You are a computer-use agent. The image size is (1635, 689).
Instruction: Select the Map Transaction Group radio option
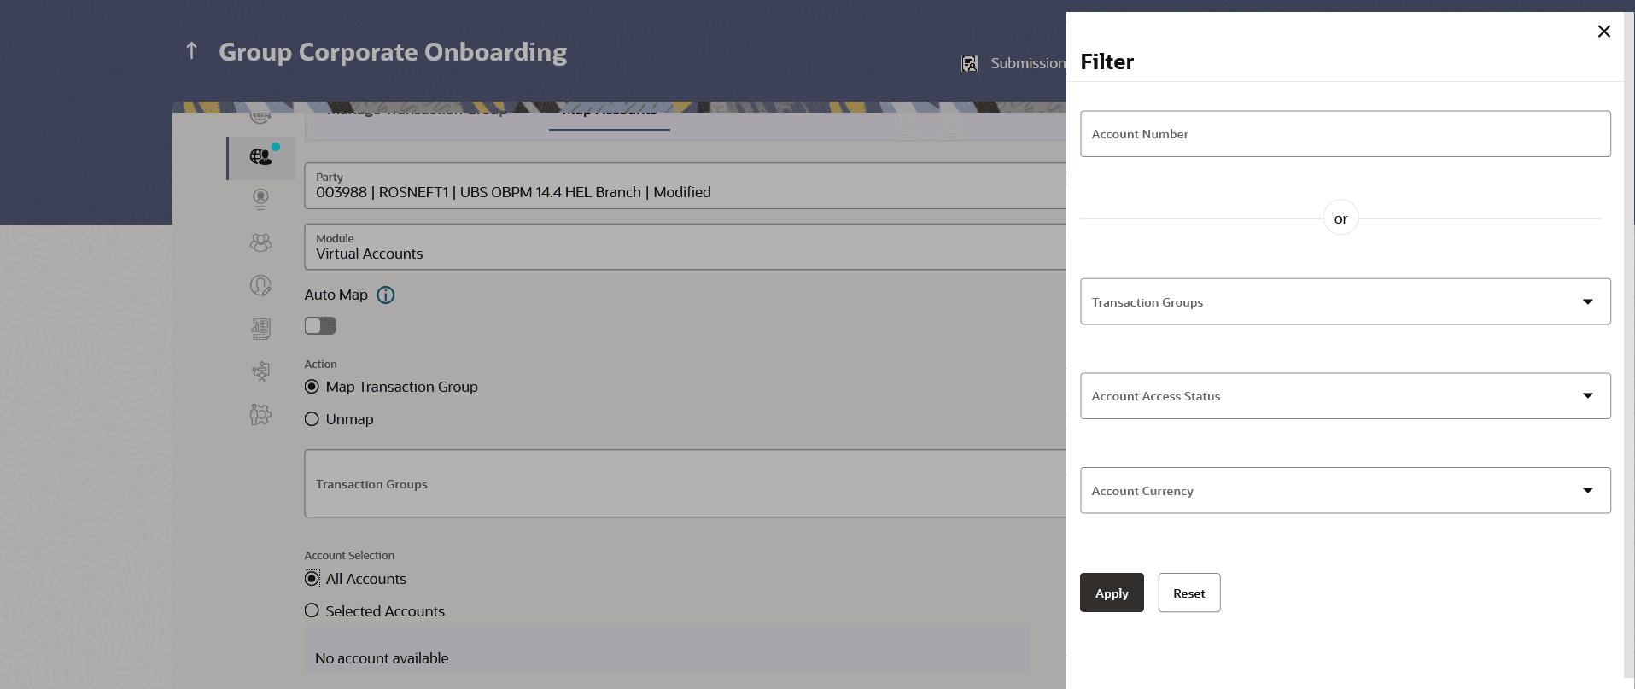pyautogui.click(x=312, y=387)
